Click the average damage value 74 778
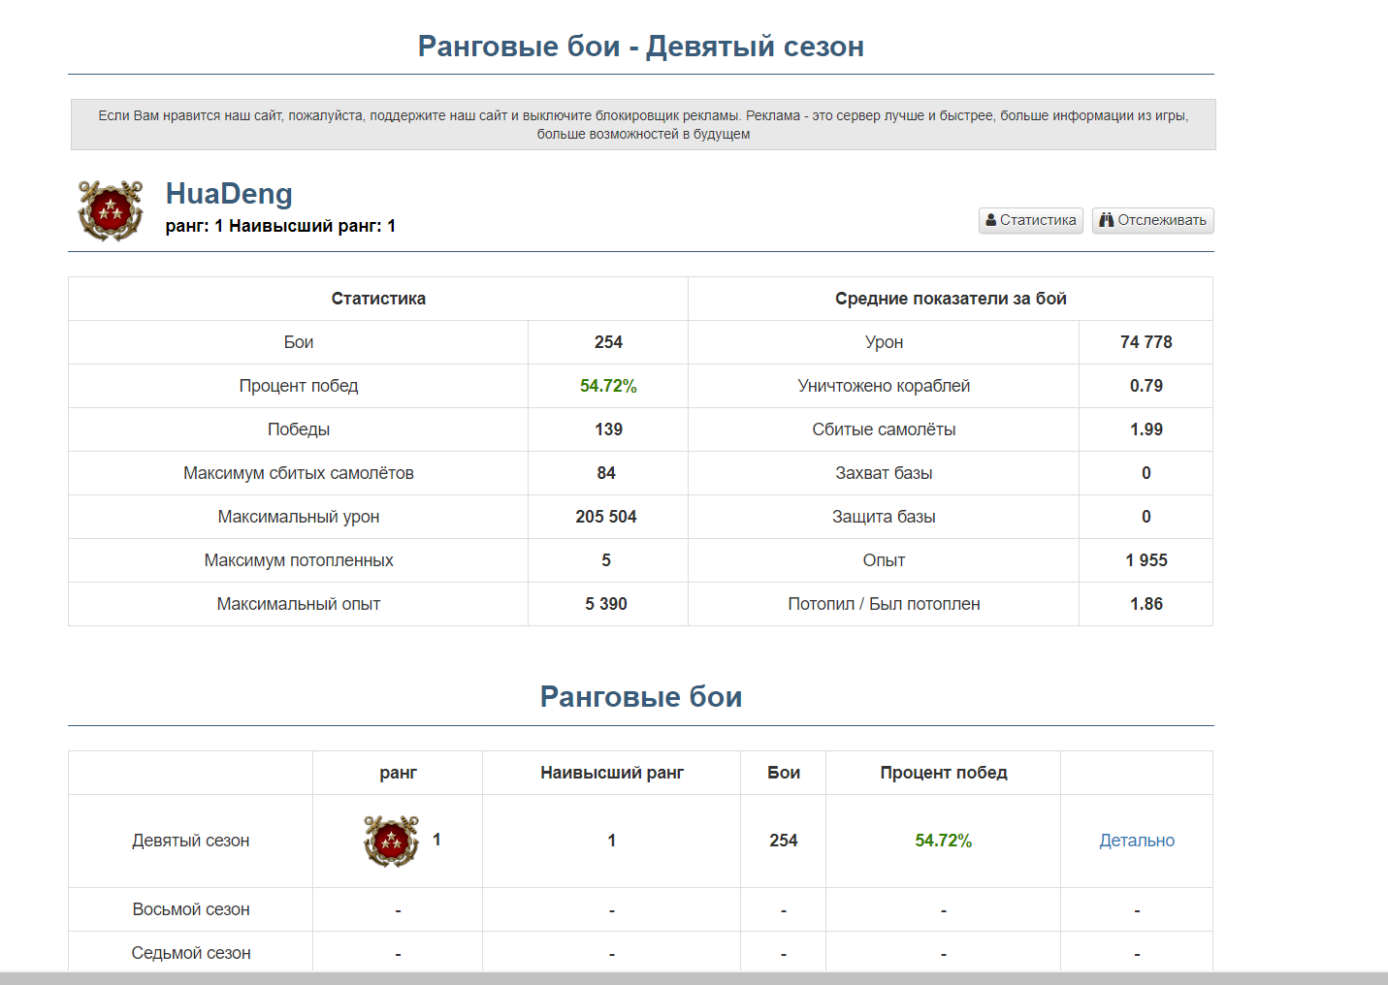 click(x=1146, y=342)
